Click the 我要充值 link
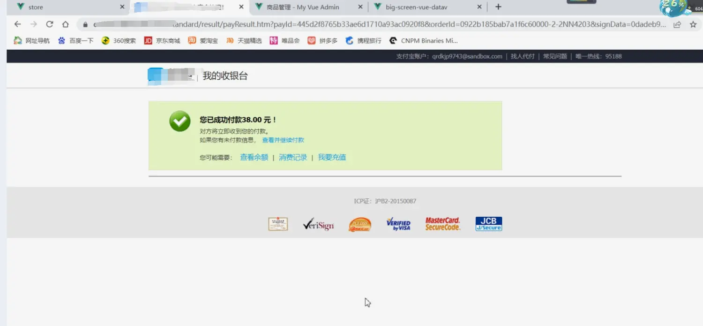This screenshot has width=703, height=326. pos(332,158)
